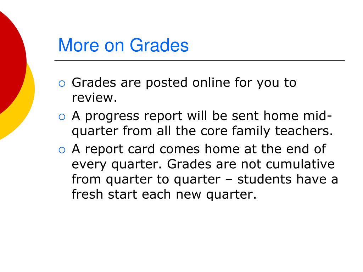Click the bullet circle beside "Grades are posted"

pyautogui.click(x=62, y=84)
